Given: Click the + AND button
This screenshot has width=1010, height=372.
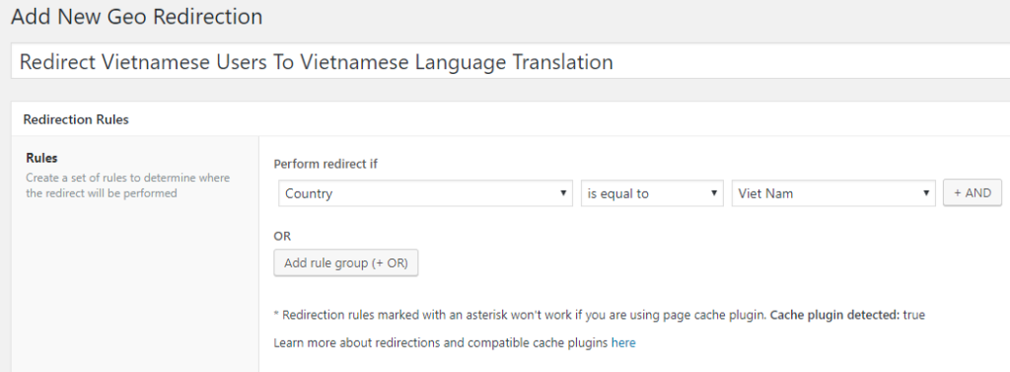Looking at the screenshot, I should tap(972, 192).
